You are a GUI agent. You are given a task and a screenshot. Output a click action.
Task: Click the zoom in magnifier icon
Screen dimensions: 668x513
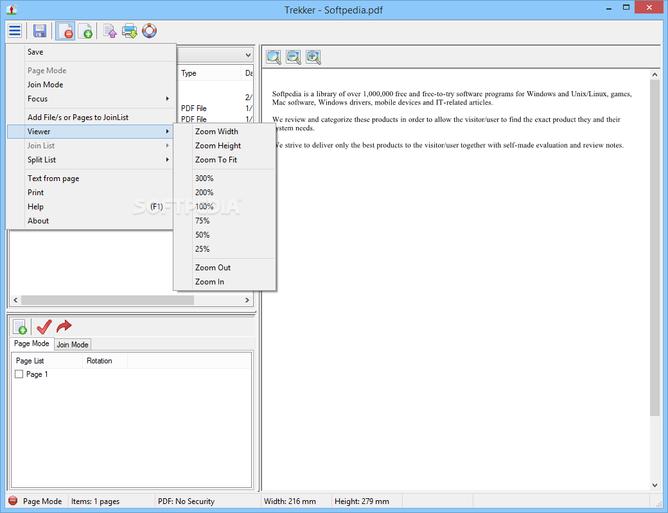click(x=313, y=57)
